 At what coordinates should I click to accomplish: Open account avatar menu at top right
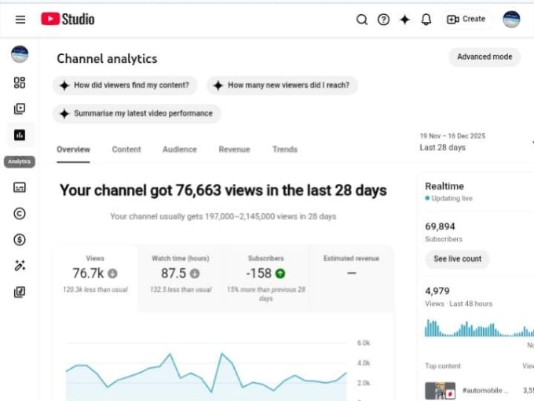coord(511,20)
